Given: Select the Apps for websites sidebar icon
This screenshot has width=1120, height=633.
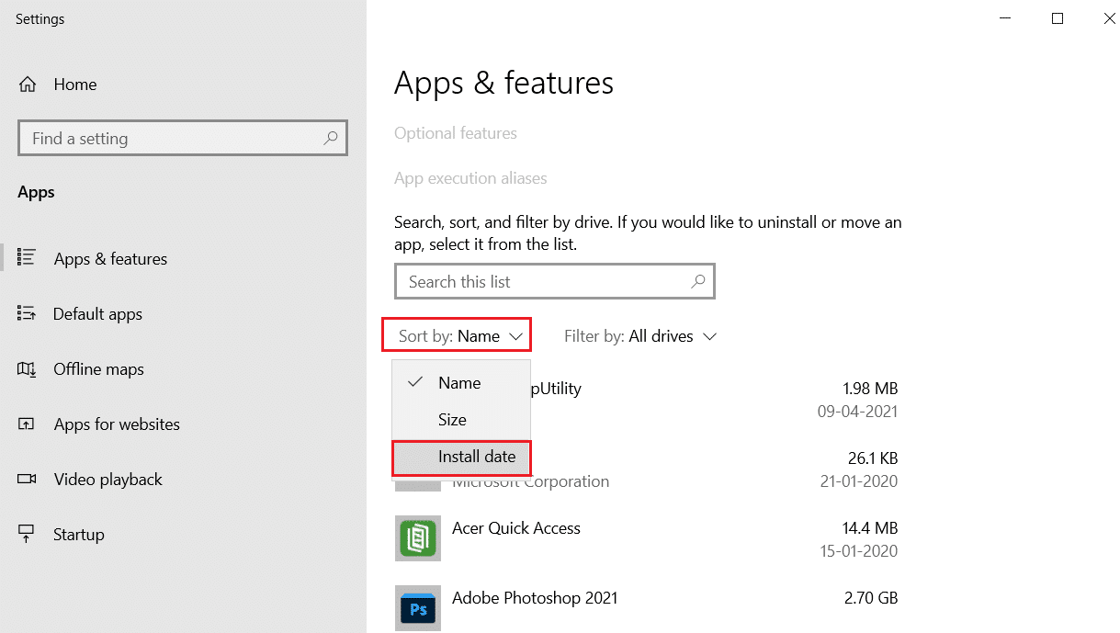Looking at the screenshot, I should 28,424.
